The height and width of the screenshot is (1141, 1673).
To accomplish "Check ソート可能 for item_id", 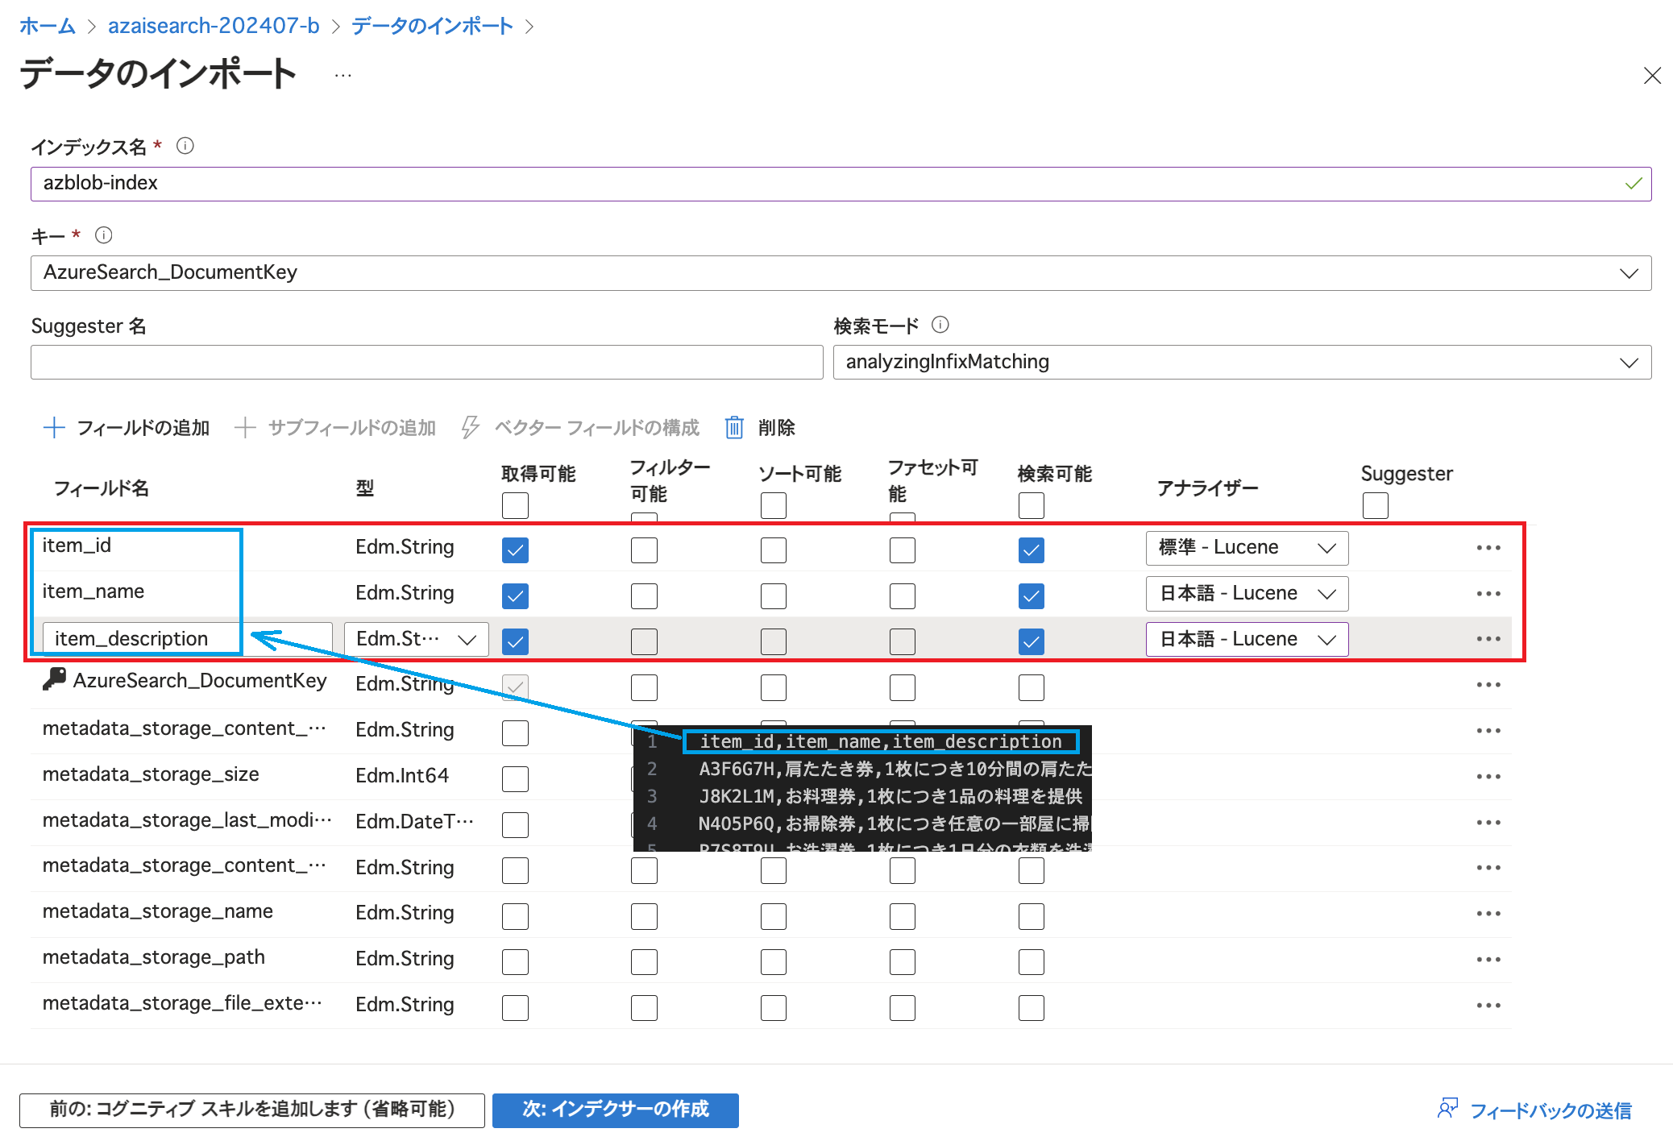I will tap(773, 550).
